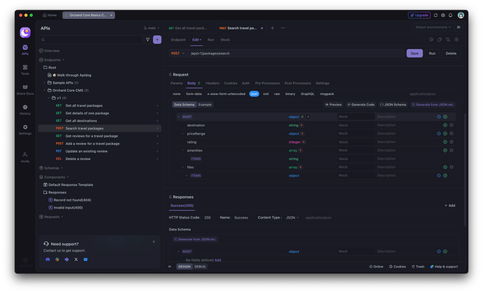Click the Discord icon in the support panel
Screen dimensions: 483x293
coord(47,260)
